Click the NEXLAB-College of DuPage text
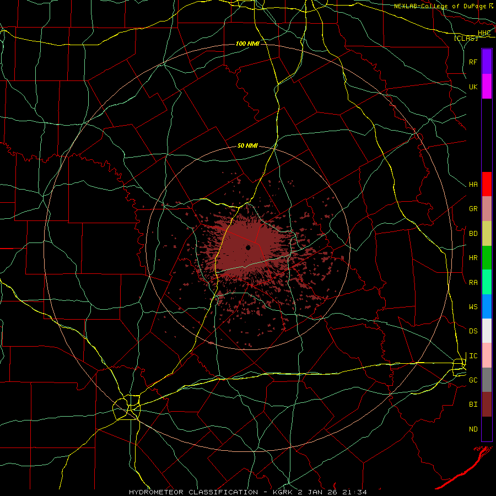 [440, 6]
